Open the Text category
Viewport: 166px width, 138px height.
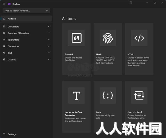(26, 53)
